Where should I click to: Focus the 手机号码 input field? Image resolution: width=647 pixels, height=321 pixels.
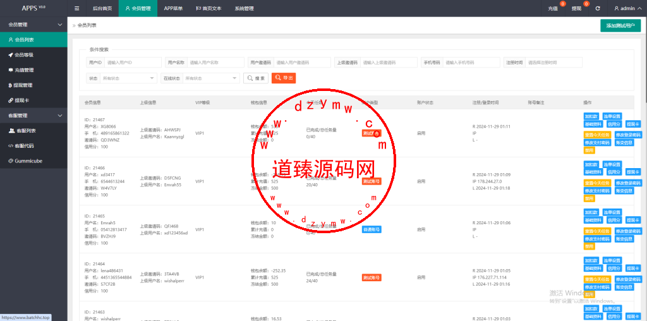[471, 63]
